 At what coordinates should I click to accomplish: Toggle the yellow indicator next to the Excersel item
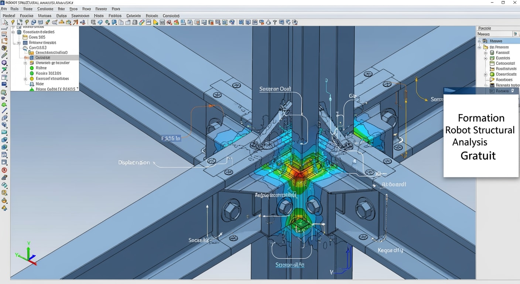pos(32,78)
